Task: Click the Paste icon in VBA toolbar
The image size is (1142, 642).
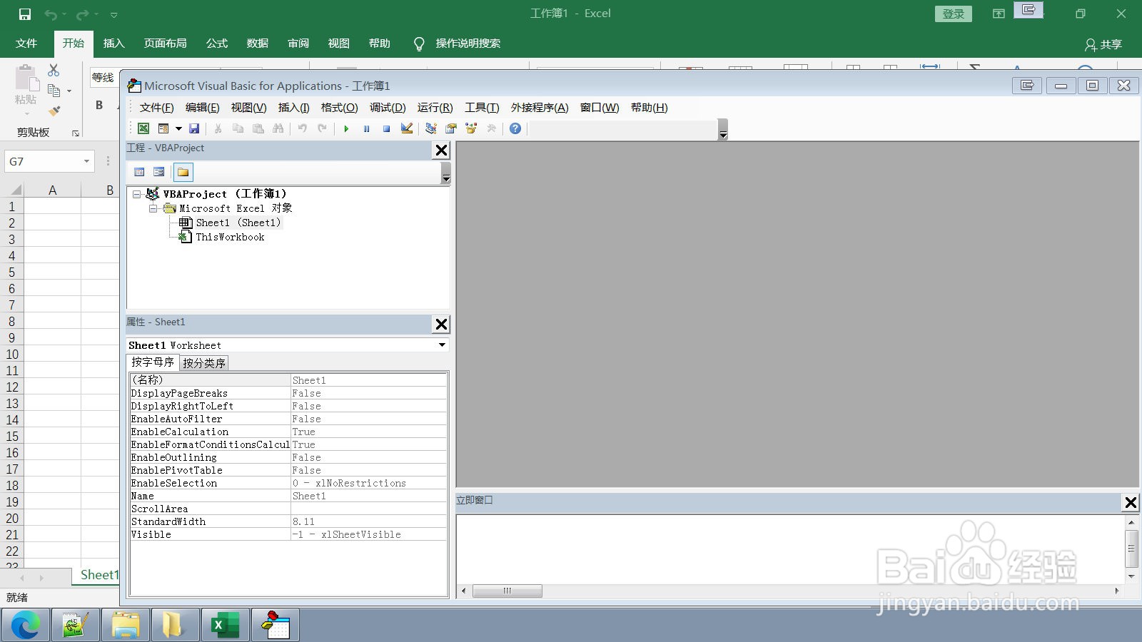Action: [258, 128]
